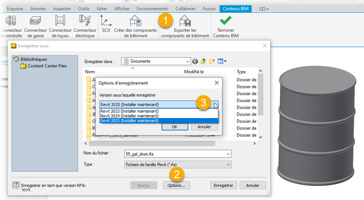Viewport: 364px width, 200px height.
Task: Toggle the ribbon display options button
Action: click(264, 9)
